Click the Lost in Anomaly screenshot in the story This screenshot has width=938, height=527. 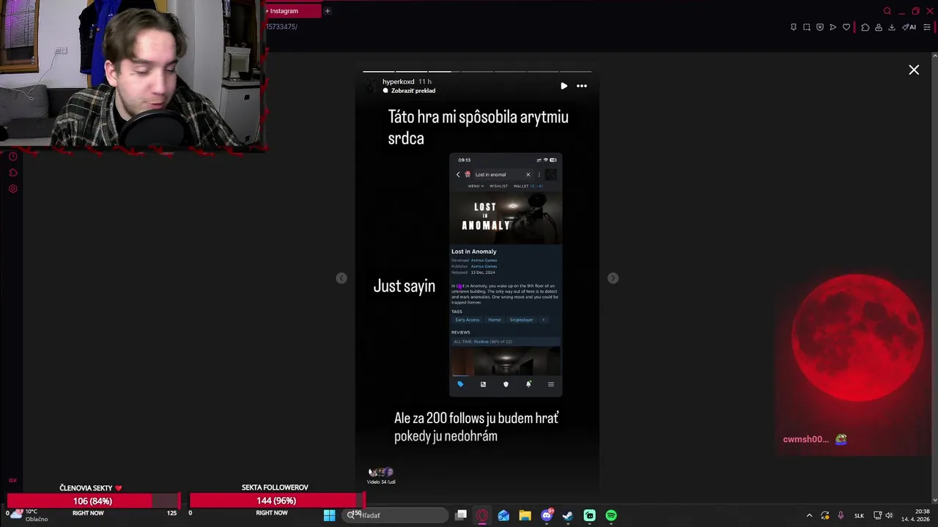[506, 274]
